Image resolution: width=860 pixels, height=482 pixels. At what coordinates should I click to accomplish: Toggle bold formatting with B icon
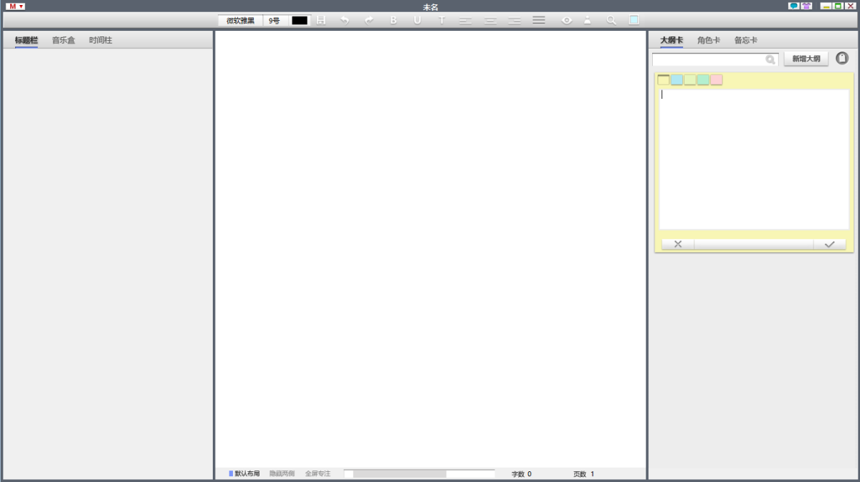[393, 20]
